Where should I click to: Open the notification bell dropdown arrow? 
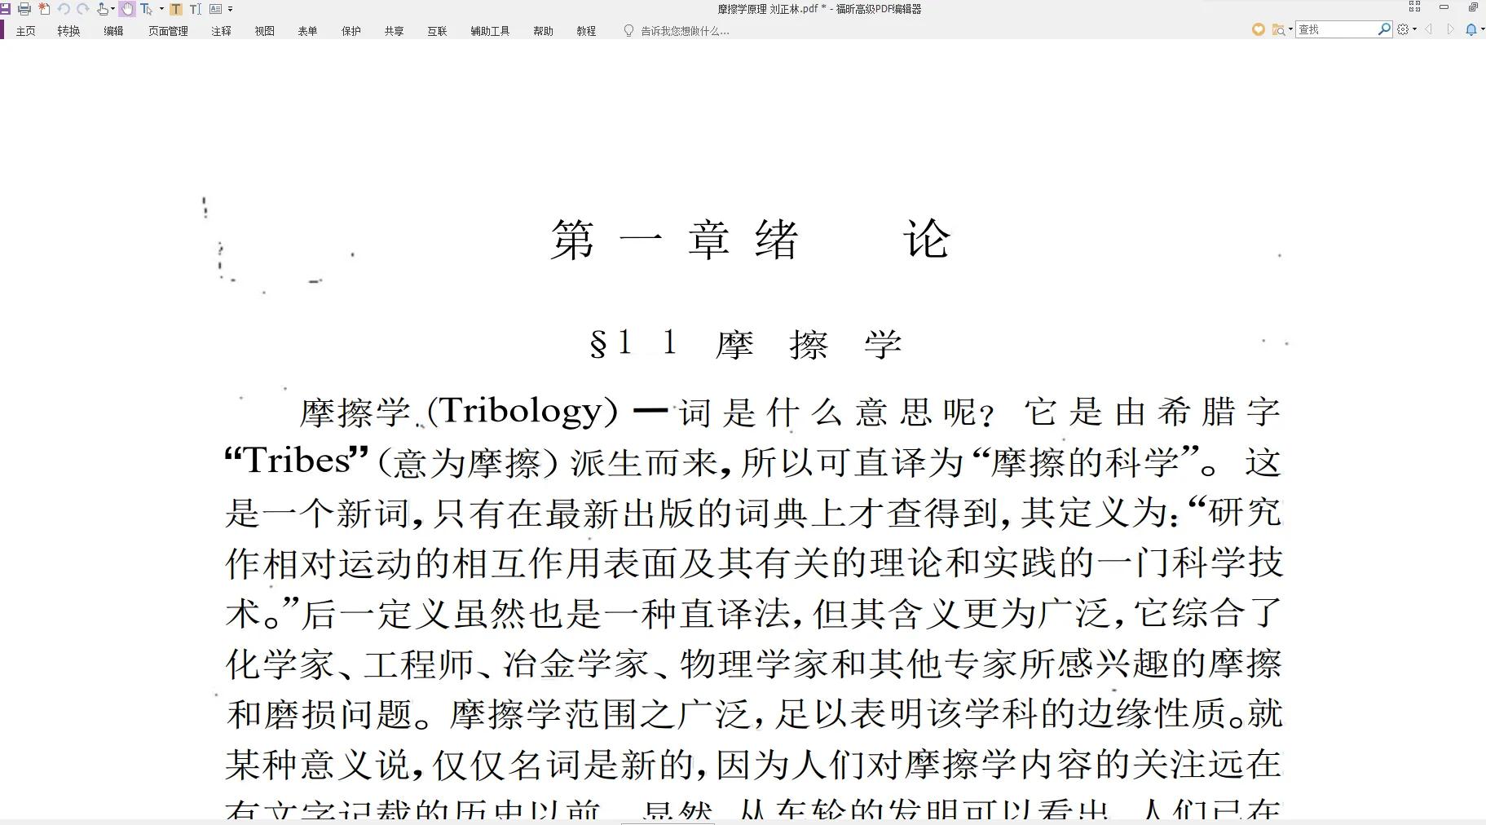click(x=1483, y=29)
